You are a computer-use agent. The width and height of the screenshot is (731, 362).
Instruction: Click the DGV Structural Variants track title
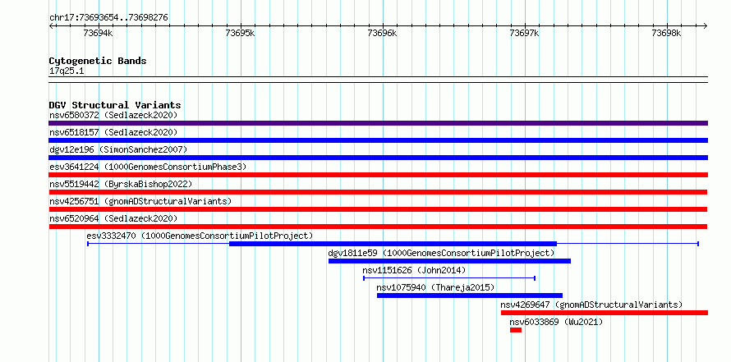(115, 105)
